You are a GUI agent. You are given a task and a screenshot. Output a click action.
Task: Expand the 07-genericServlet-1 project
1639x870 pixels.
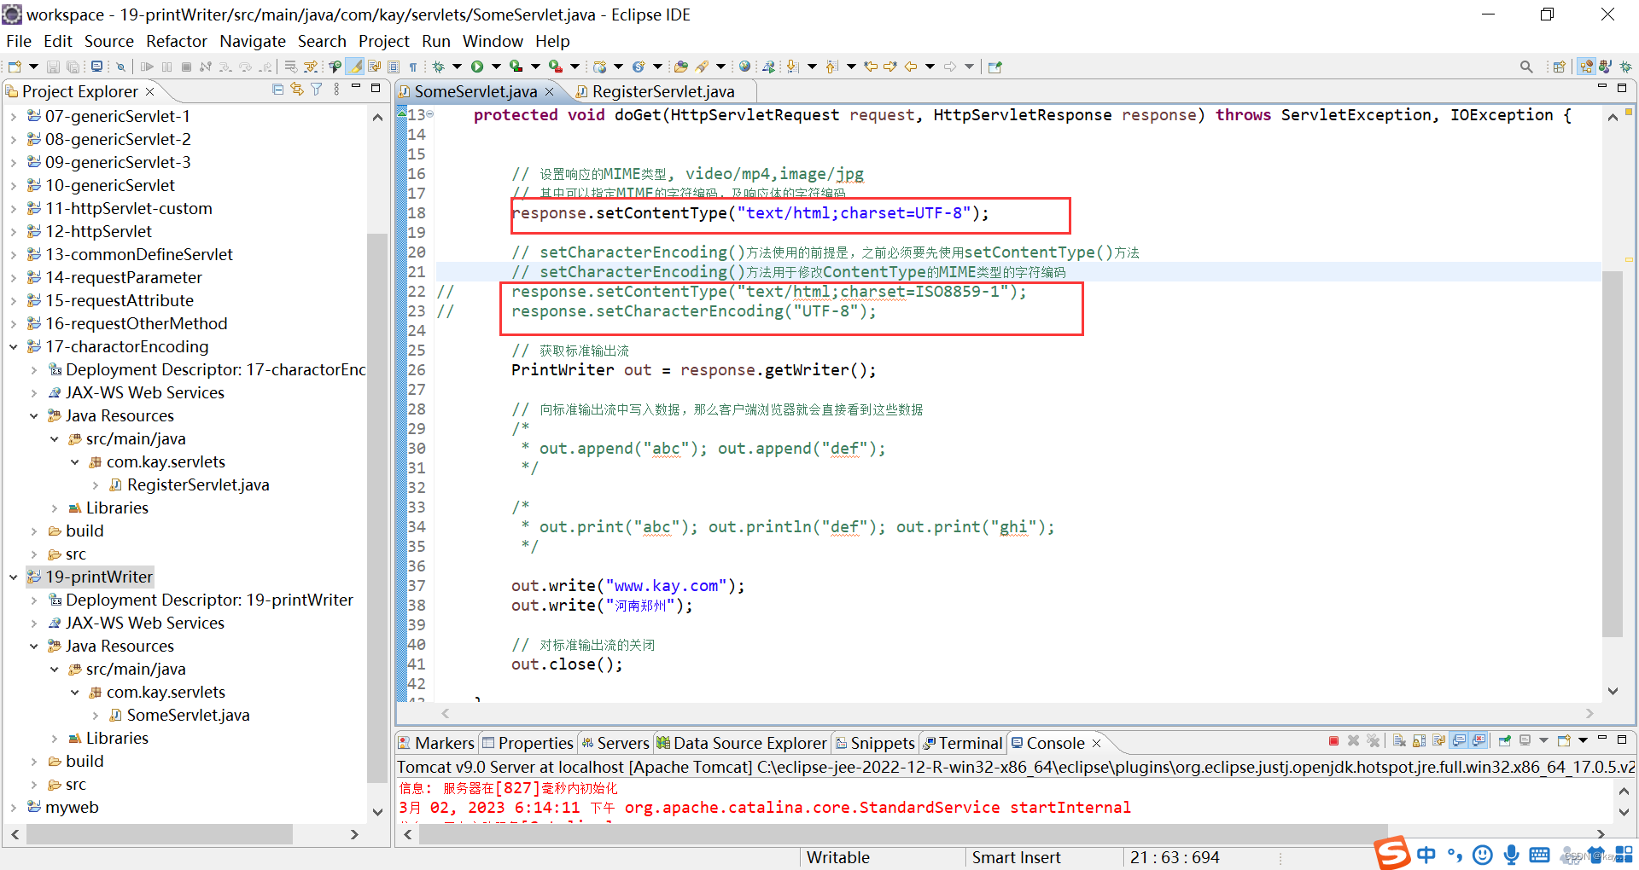pos(13,117)
